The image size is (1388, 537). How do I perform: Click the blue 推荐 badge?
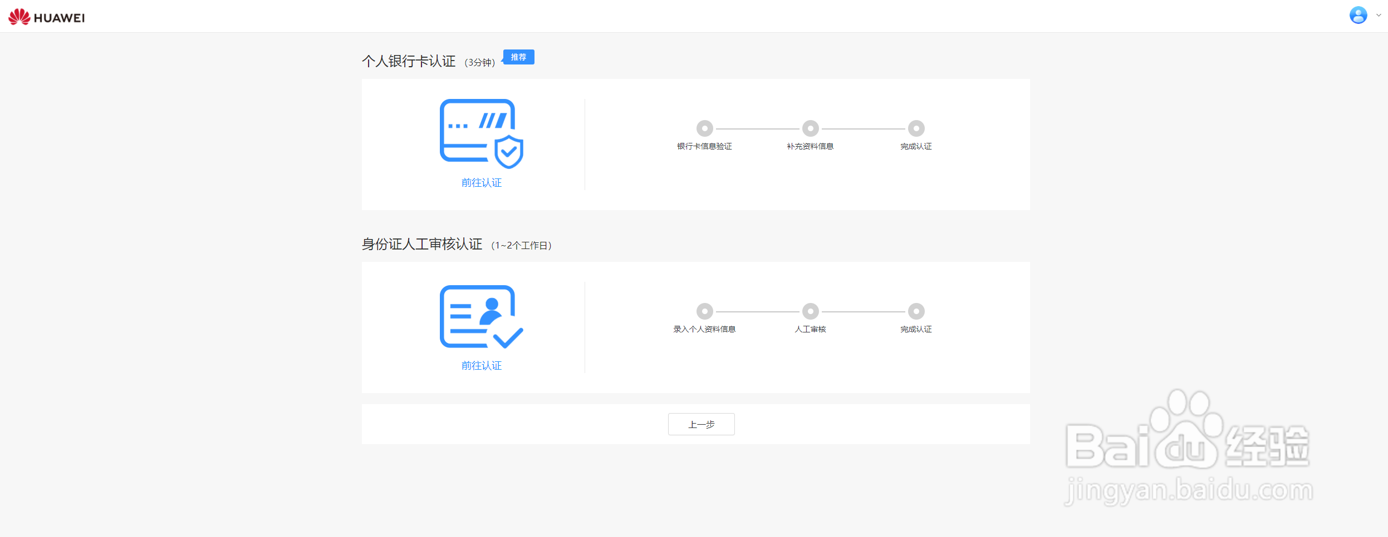tap(519, 57)
